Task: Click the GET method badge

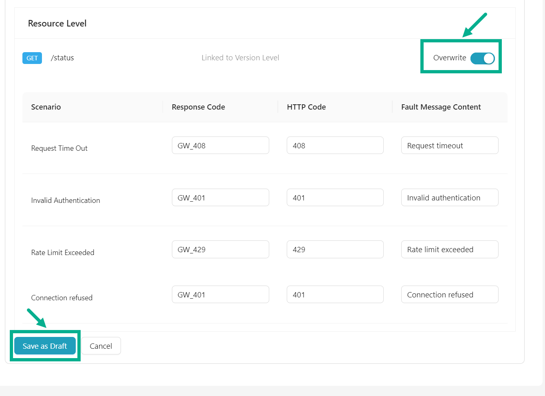Action: tap(32, 58)
